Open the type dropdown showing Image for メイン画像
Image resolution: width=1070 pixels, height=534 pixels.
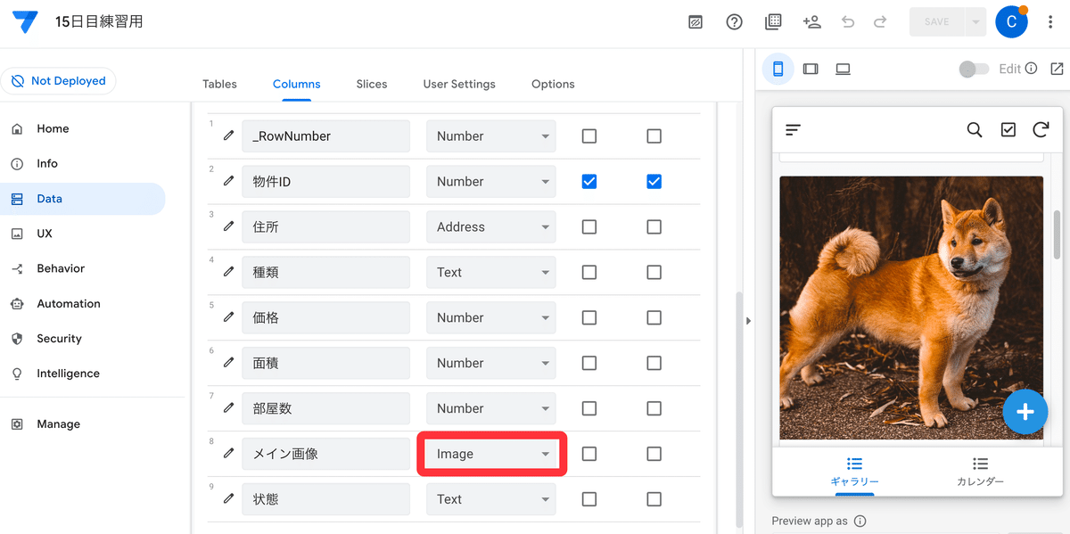point(490,454)
